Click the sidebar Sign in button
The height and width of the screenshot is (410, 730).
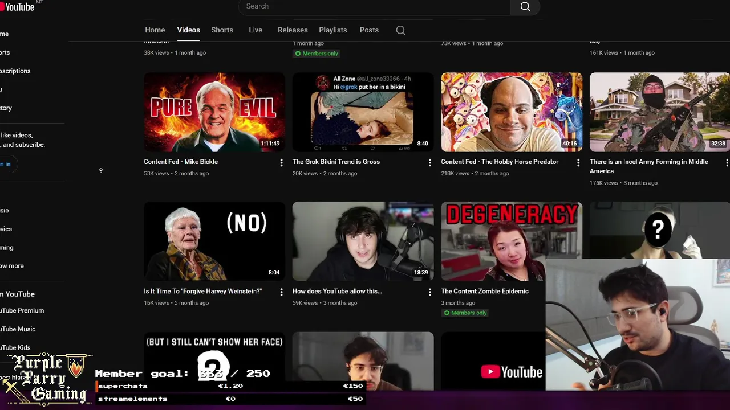[6, 164]
